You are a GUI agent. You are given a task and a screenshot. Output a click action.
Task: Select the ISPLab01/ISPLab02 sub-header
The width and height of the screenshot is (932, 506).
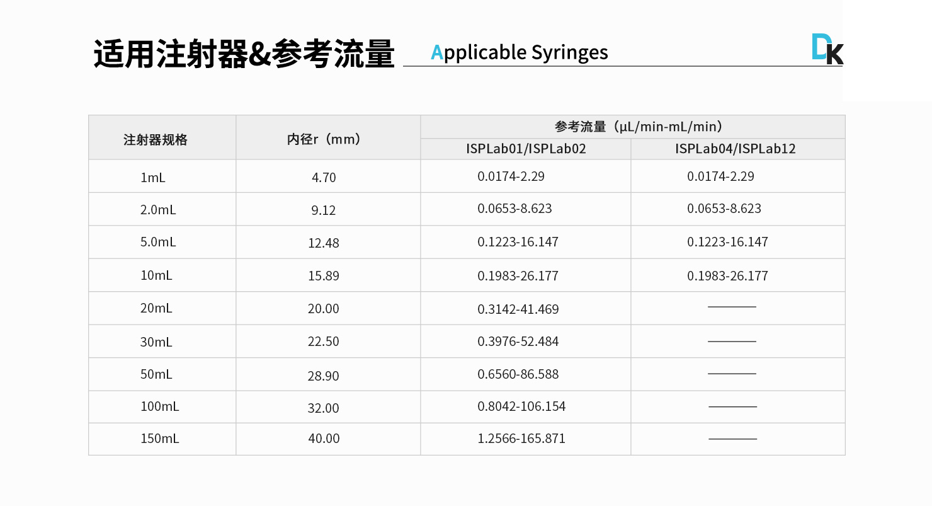[526, 149]
